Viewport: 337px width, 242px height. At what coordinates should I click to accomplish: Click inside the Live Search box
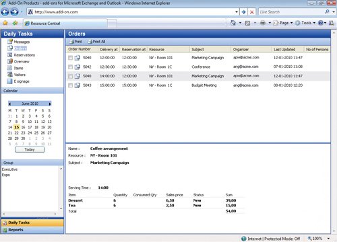coord(291,12)
